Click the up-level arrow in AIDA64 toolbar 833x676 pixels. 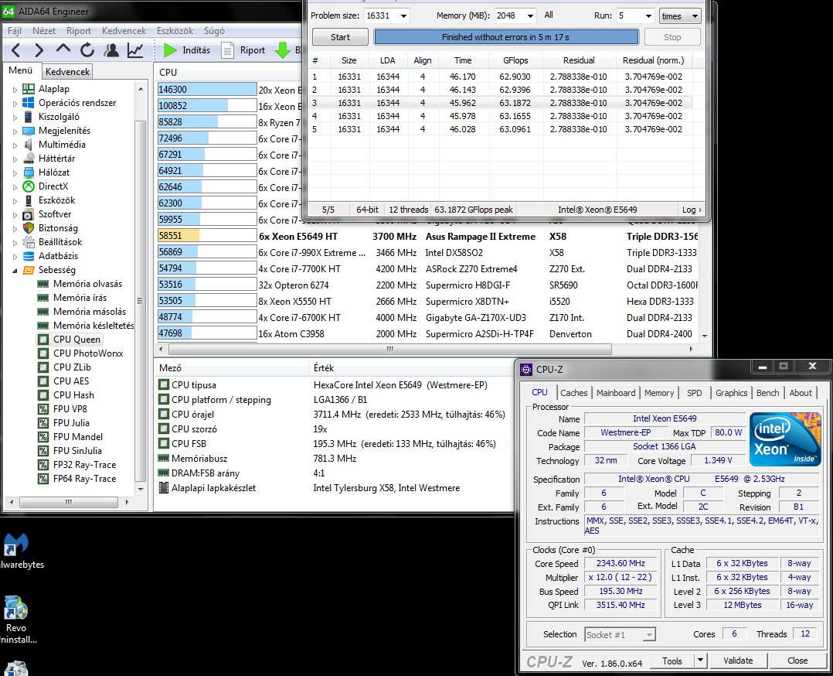point(63,49)
